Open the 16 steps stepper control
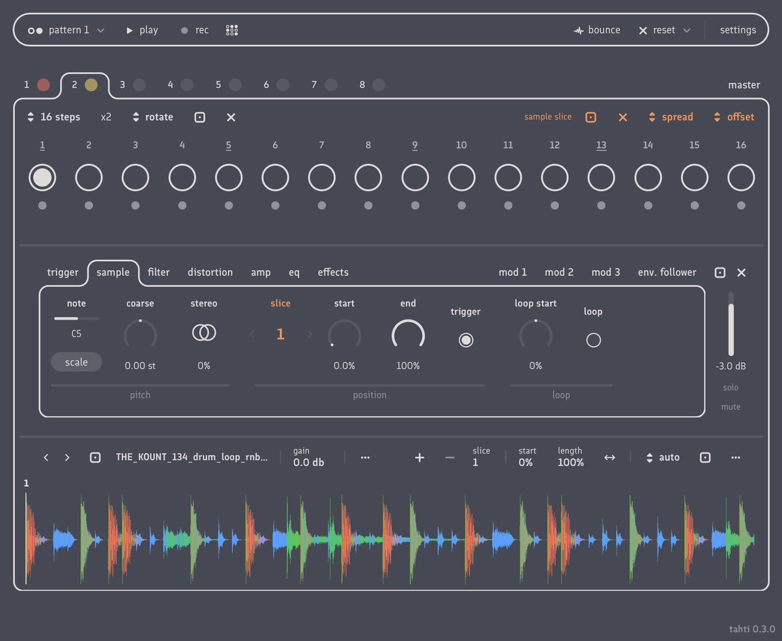The width and height of the screenshot is (782, 641). [30, 117]
